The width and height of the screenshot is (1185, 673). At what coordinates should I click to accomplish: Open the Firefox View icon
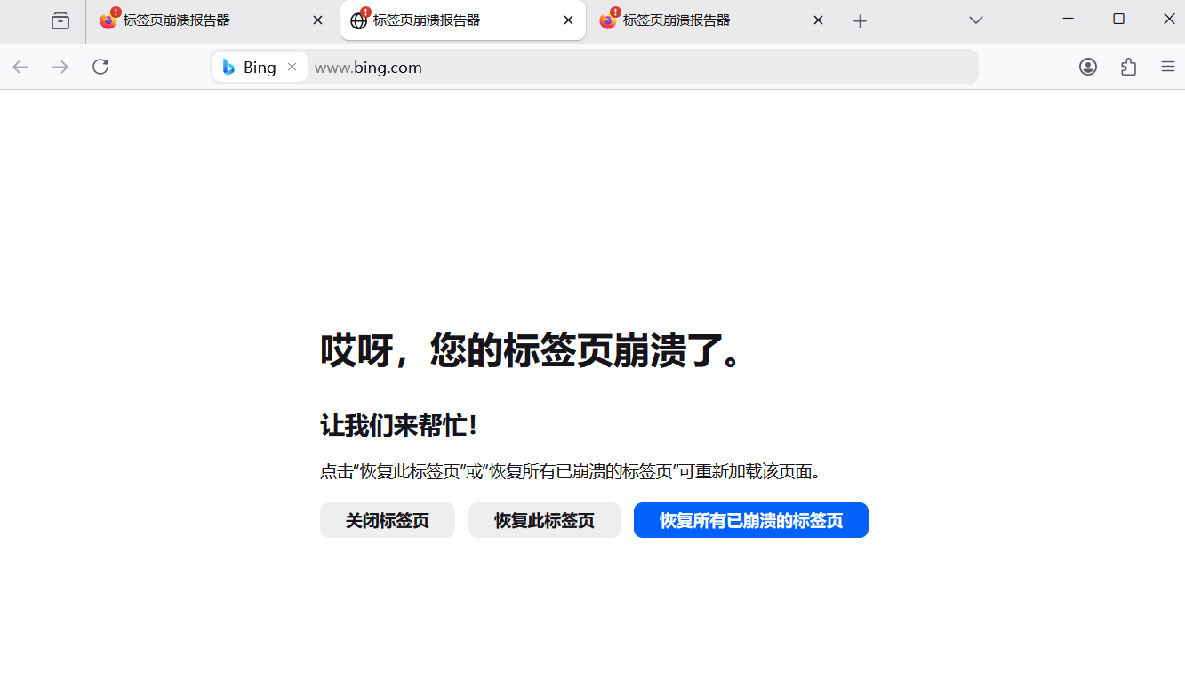tap(60, 20)
